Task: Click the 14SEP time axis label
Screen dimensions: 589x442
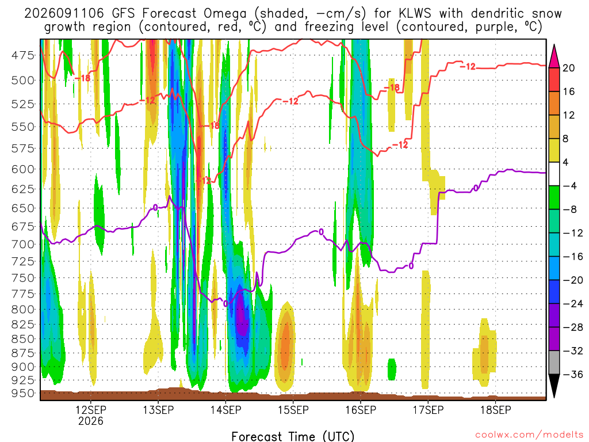Action: (225, 410)
